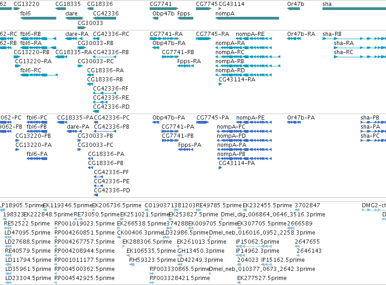Select transcript CG42336-RC

point(111,34)
